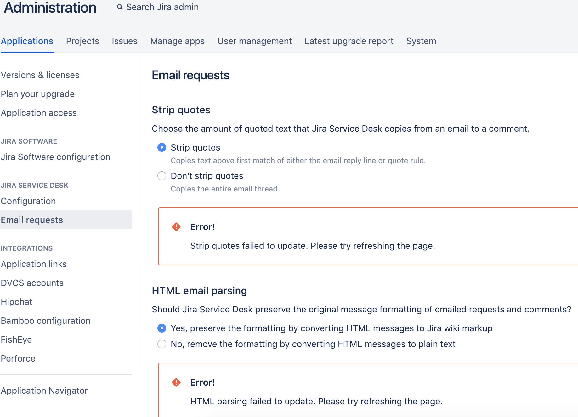Open Plan your upgrade page
The width and height of the screenshot is (578, 417).
tap(38, 94)
